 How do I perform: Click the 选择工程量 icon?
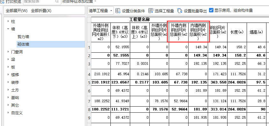coord(151,11)
